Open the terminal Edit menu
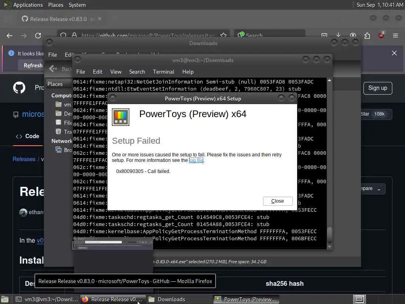 click(97, 72)
